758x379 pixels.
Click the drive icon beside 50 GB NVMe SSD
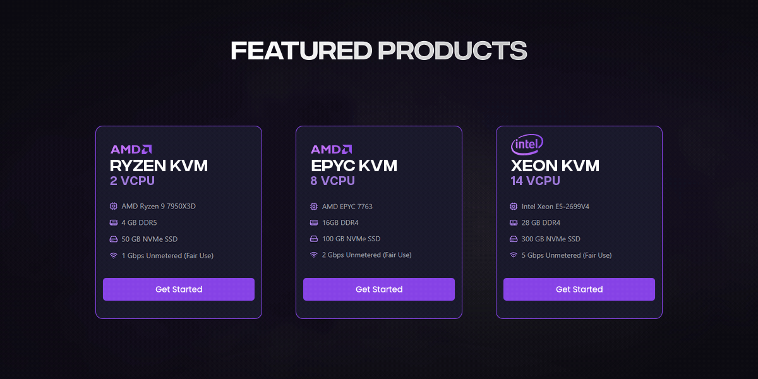pyautogui.click(x=114, y=239)
